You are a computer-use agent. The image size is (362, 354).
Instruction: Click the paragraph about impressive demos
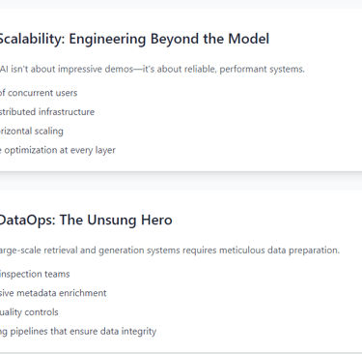153,69
